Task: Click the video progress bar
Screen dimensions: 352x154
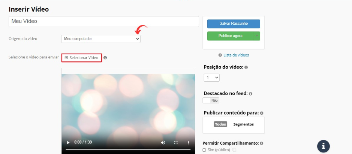Action: pos(128,149)
